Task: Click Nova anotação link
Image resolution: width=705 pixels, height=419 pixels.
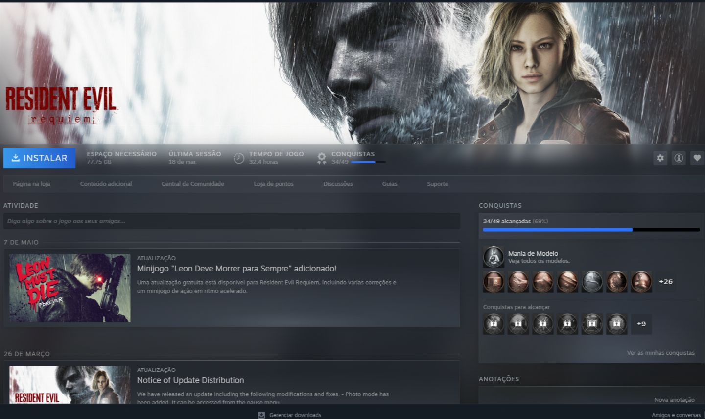Action: click(x=675, y=400)
